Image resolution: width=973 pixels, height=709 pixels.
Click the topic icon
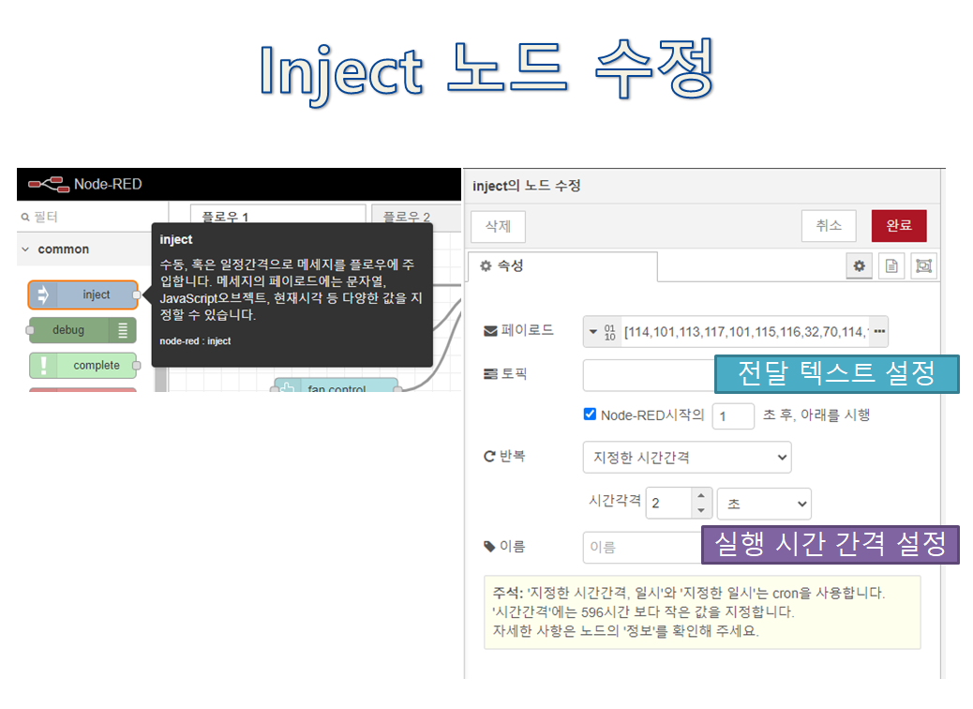[490, 374]
